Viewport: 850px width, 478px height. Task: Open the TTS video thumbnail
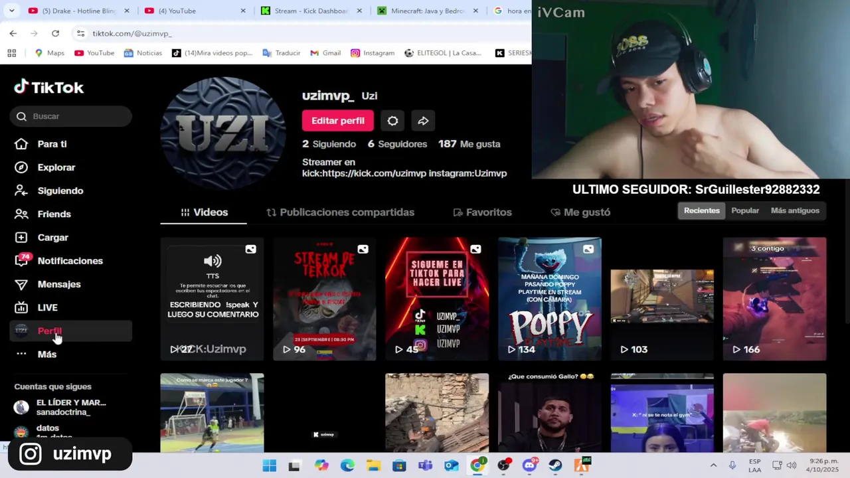tap(212, 299)
